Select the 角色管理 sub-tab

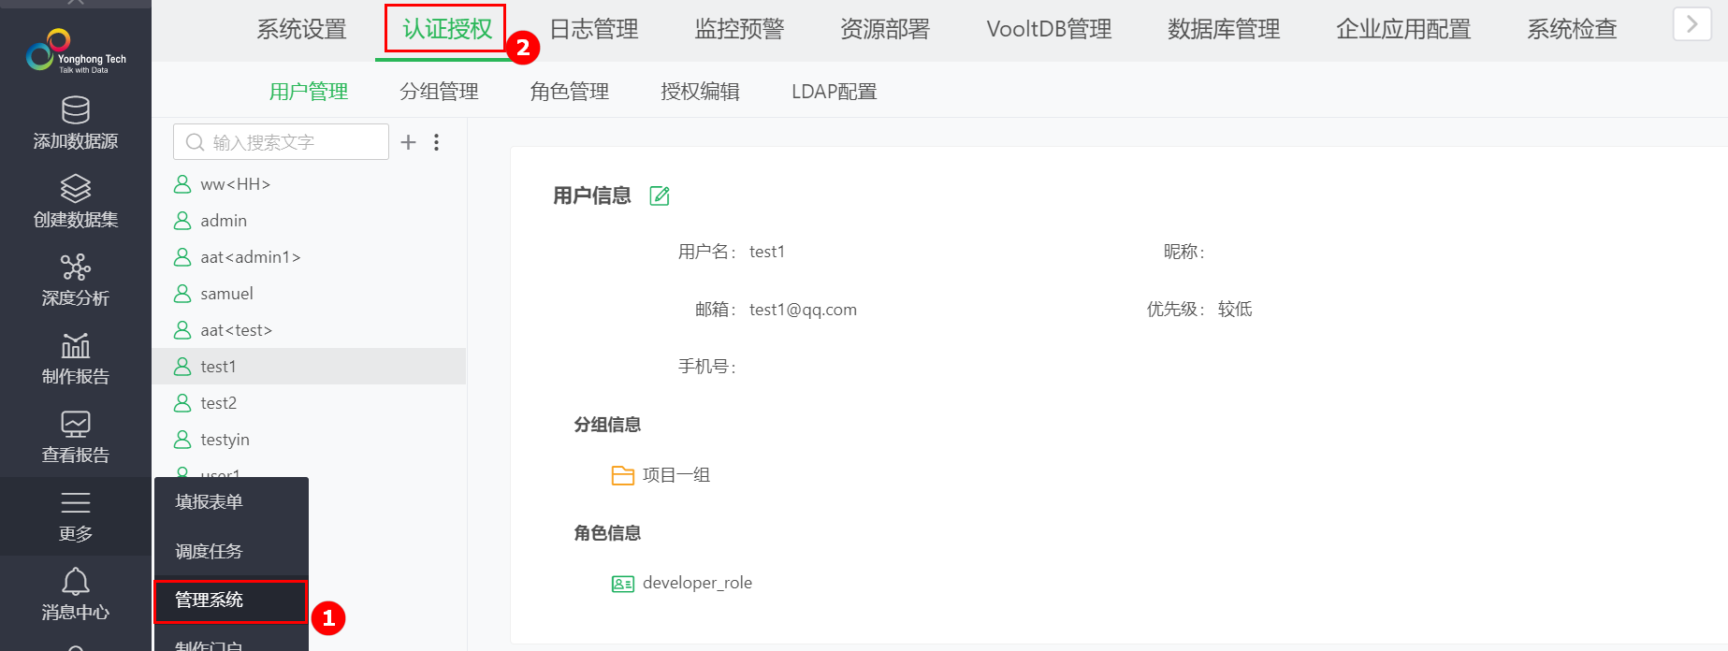coord(569,92)
